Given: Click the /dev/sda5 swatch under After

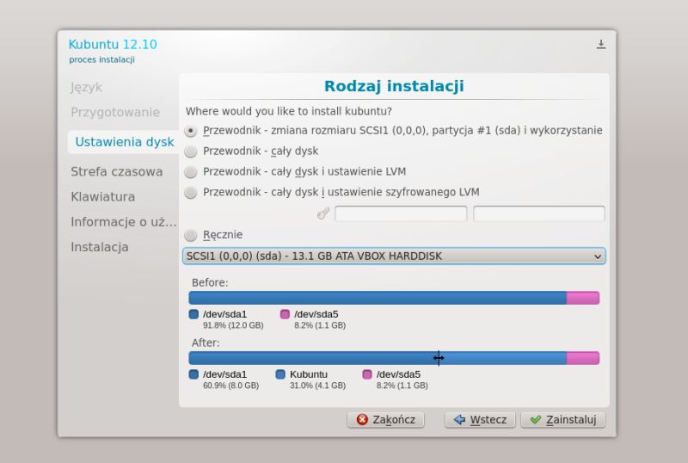Looking at the screenshot, I should [x=367, y=374].
